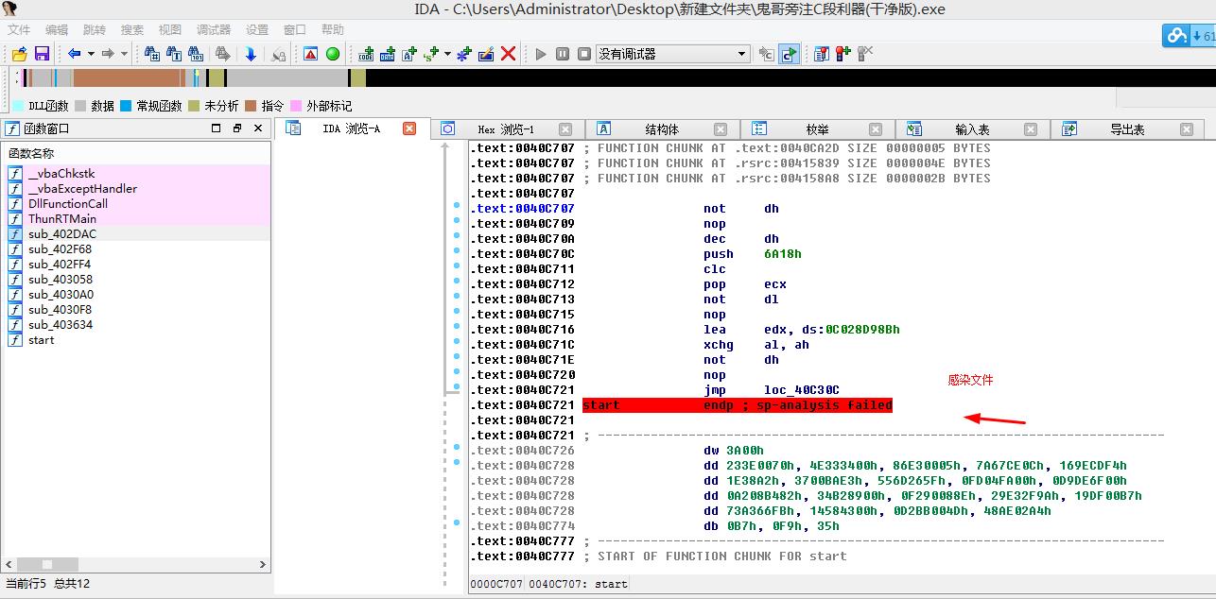Select DllFunctionCall in function list
Image resolution: width=1216 pixels, height=599 pixels.
pyautogui.click(x=138, y=204)
